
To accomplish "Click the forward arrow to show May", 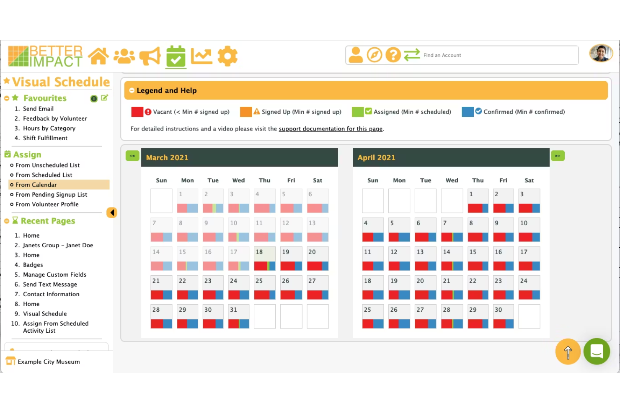I will pyautogui.click(x=558, y=155).
